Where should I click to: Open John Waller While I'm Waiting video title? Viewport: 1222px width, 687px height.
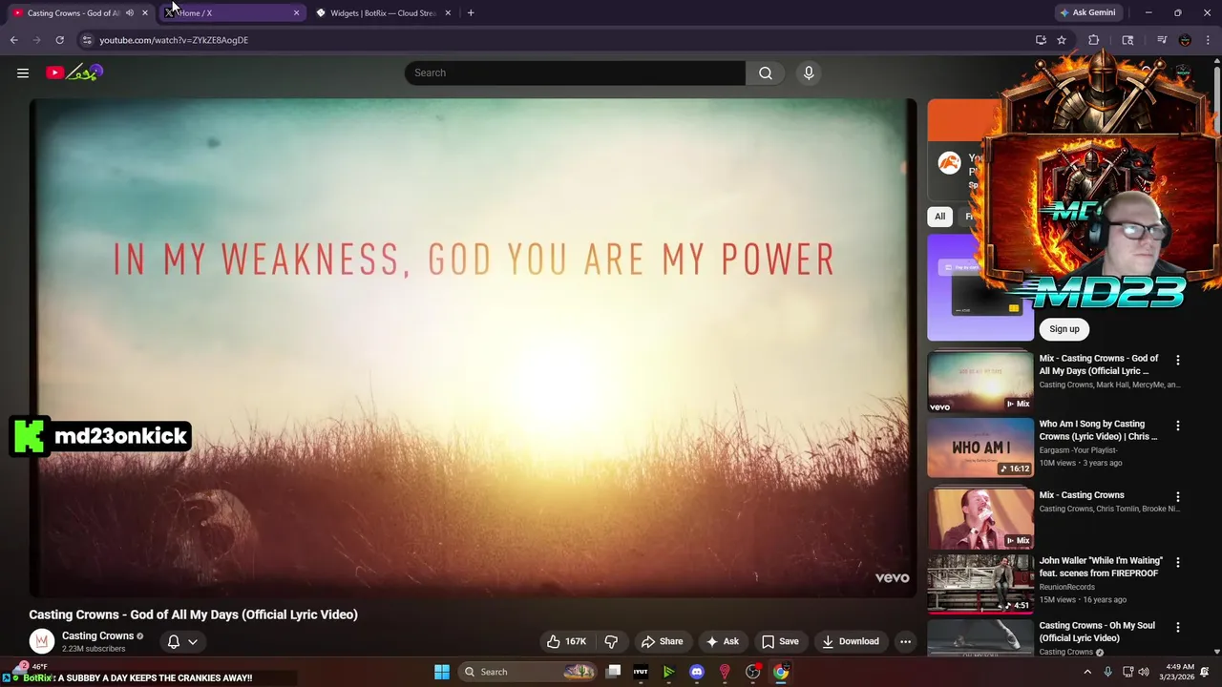[x=1100, y=567]
